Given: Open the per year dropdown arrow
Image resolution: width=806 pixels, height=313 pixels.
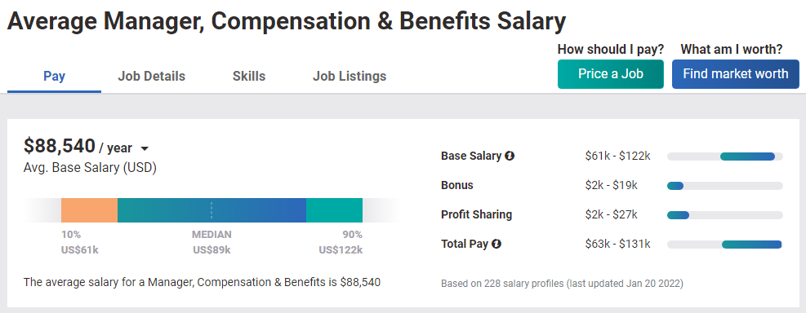Looking at the screenshot, I should click(145, 149).
